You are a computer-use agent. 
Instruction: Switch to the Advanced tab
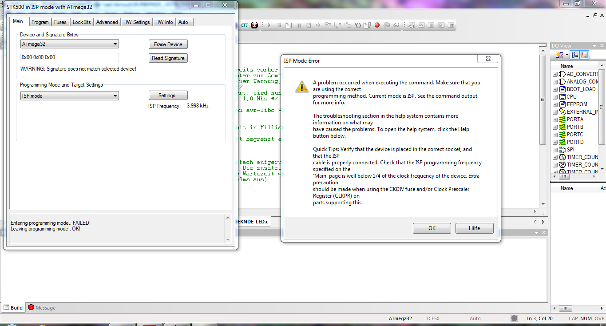coord(107,22)
